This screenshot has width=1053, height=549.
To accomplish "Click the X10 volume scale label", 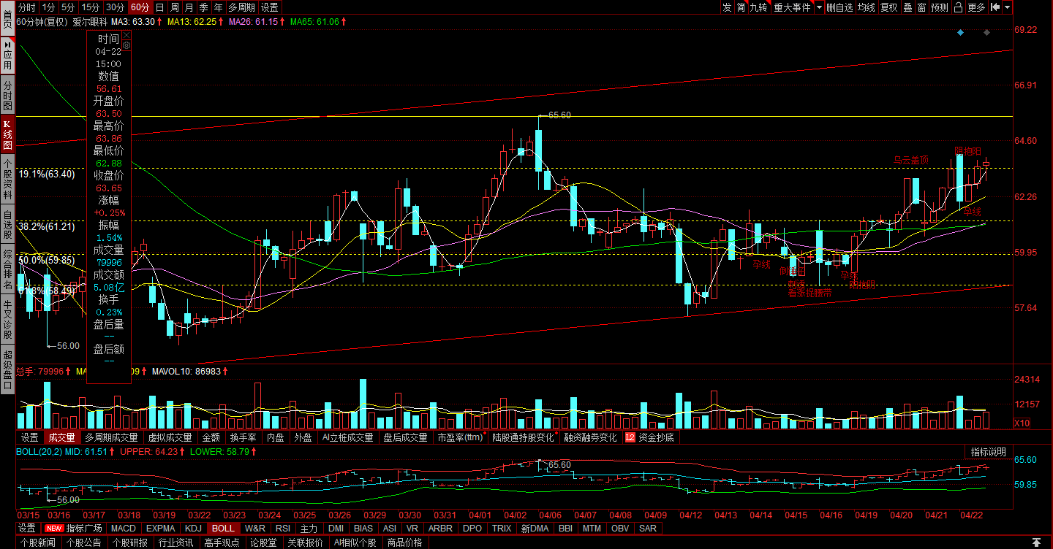I will click(x=1022, y=423).
